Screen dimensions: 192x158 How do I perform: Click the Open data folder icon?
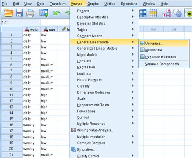point(9,13)
